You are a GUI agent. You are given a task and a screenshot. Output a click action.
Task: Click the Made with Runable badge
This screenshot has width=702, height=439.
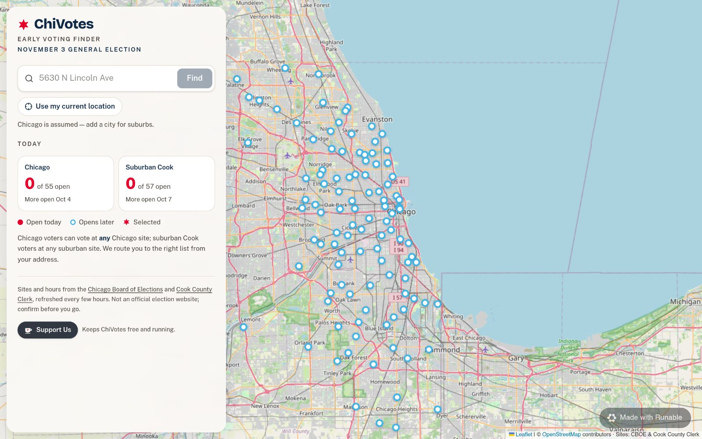pos(645,417)
